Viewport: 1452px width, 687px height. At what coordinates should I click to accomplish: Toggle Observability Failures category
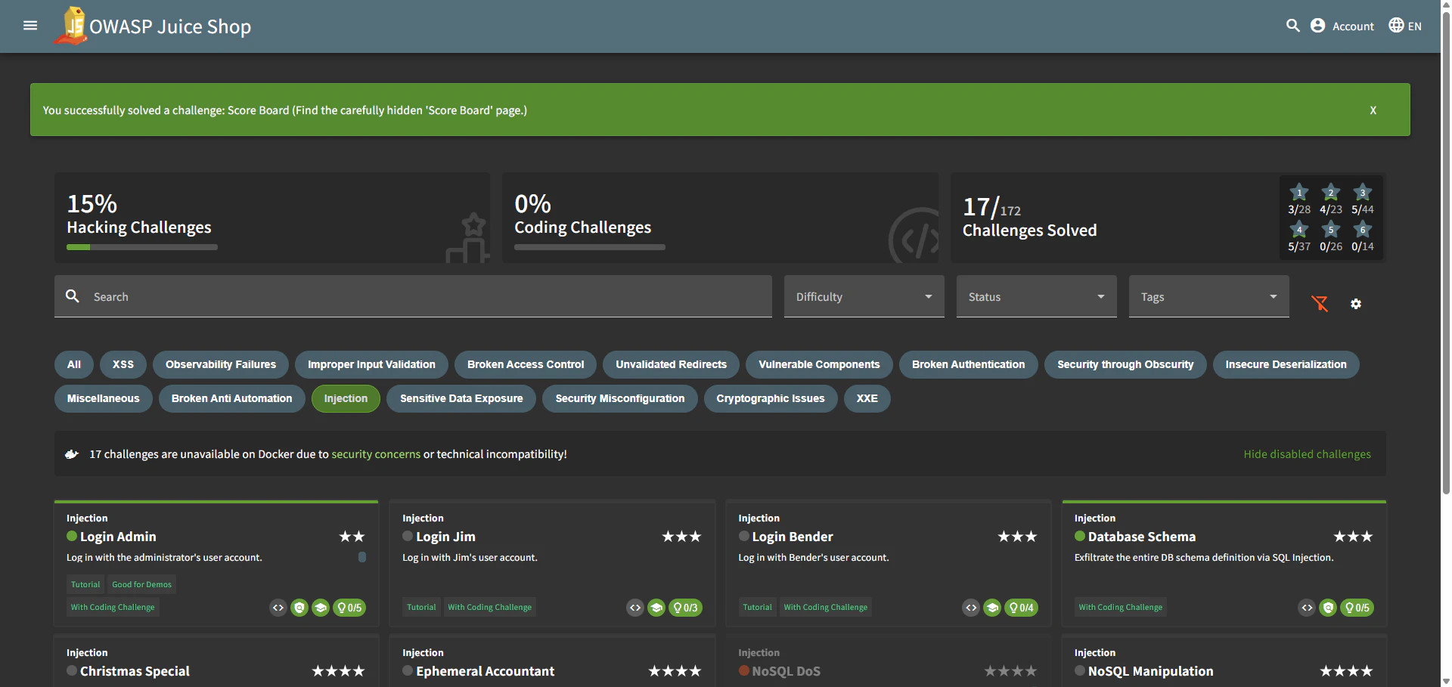pos(221,364)
